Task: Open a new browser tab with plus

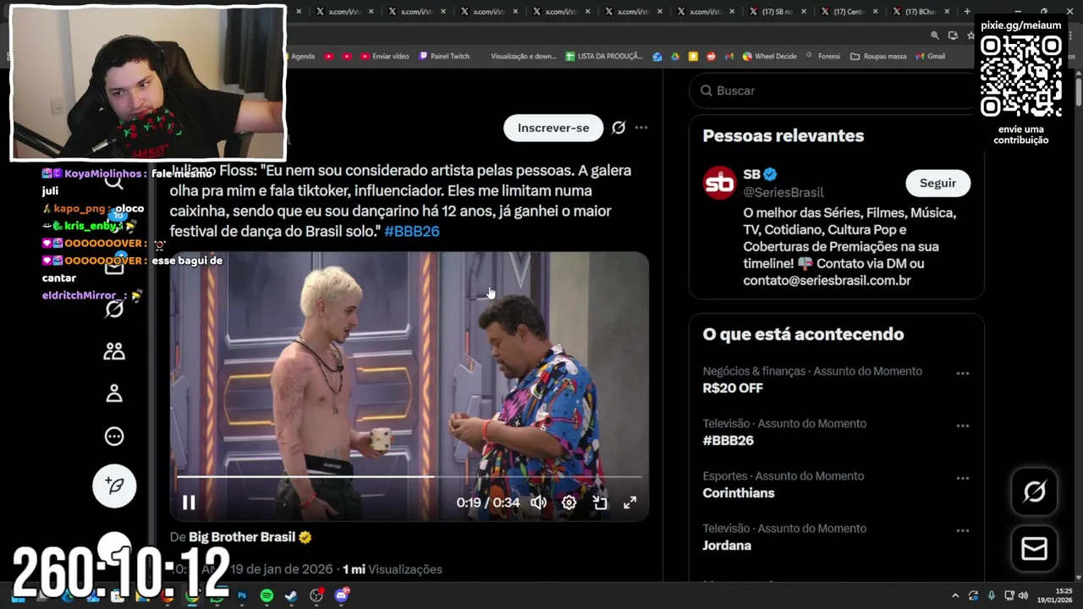Action: [967, 12]
